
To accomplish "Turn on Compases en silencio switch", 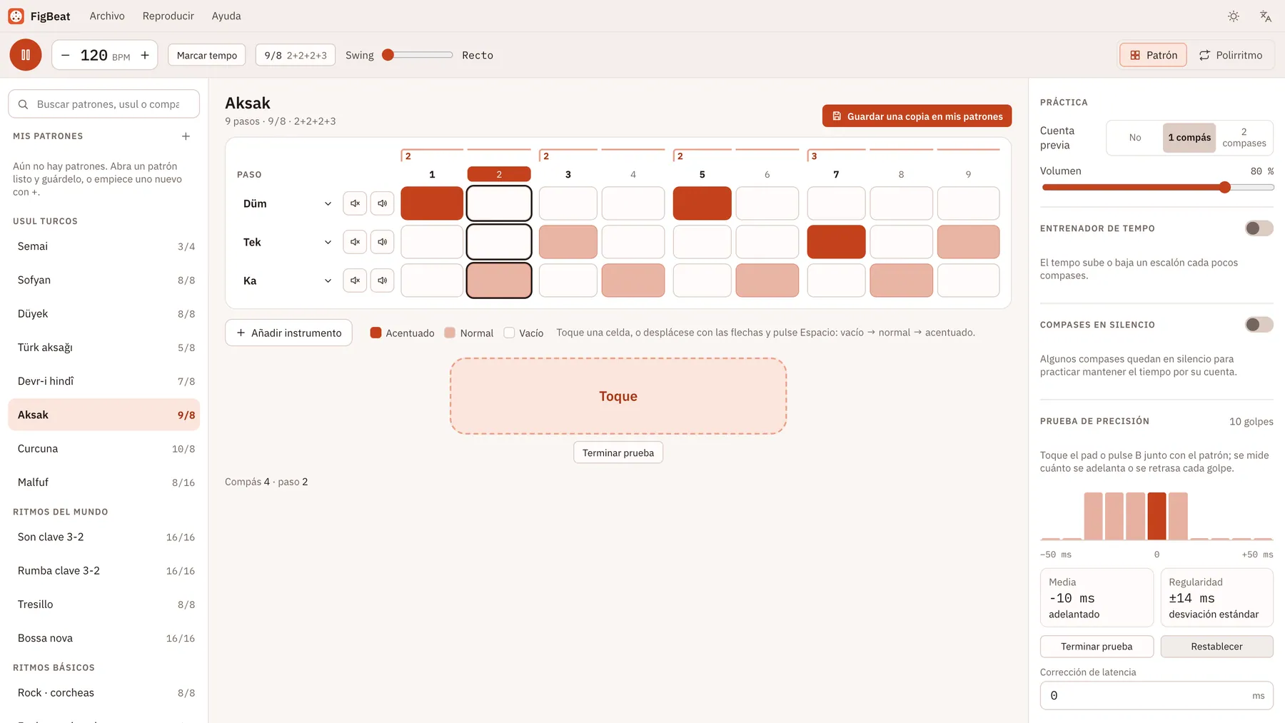I will click(x=1259, y=325).
